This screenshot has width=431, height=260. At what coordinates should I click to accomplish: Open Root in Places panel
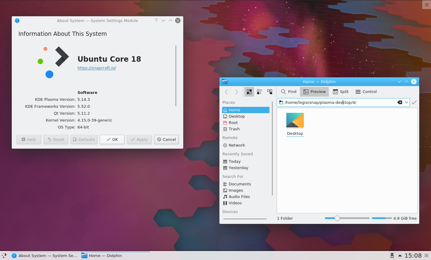246,123
